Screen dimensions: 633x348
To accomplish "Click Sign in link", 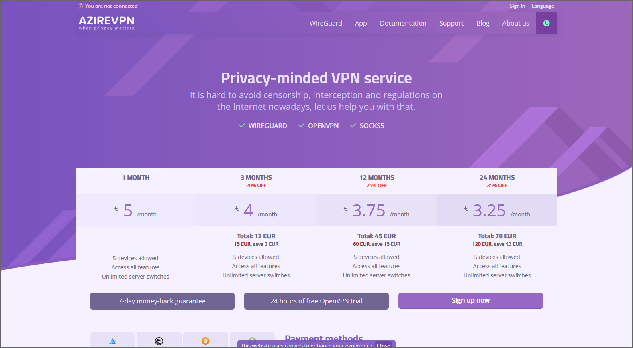I will pos(517,6).
